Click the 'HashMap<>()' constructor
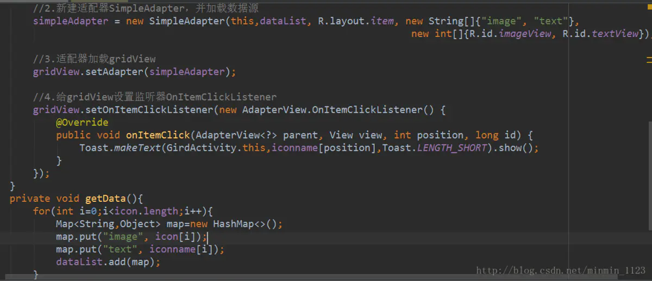Viewport: 652px width, 281px height. 245,224
